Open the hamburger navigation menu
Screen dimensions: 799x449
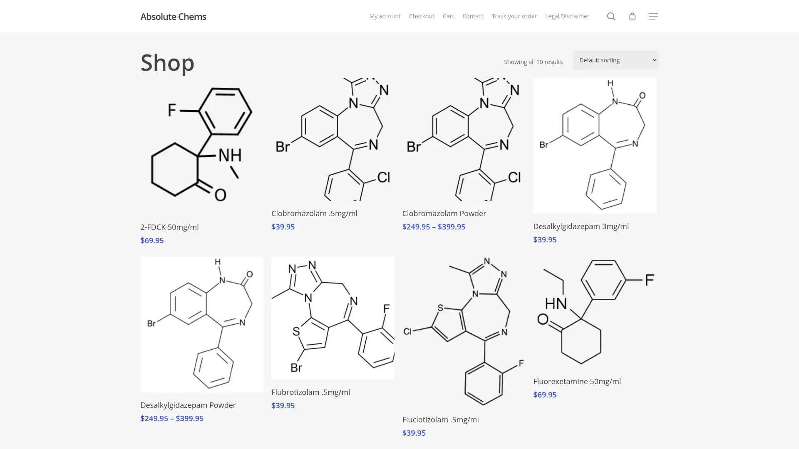click(653, 16)
